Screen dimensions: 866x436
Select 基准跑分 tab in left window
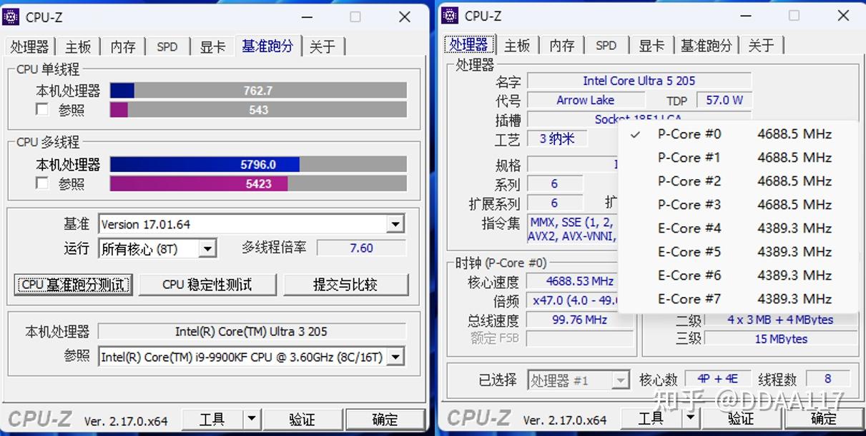(267, 46)
